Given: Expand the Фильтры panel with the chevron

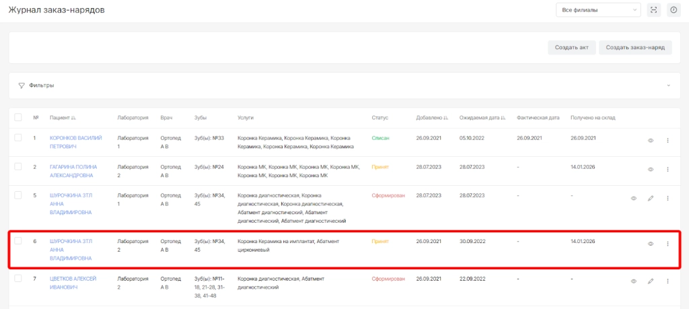Looking at the screenshot, I should 668,85.
